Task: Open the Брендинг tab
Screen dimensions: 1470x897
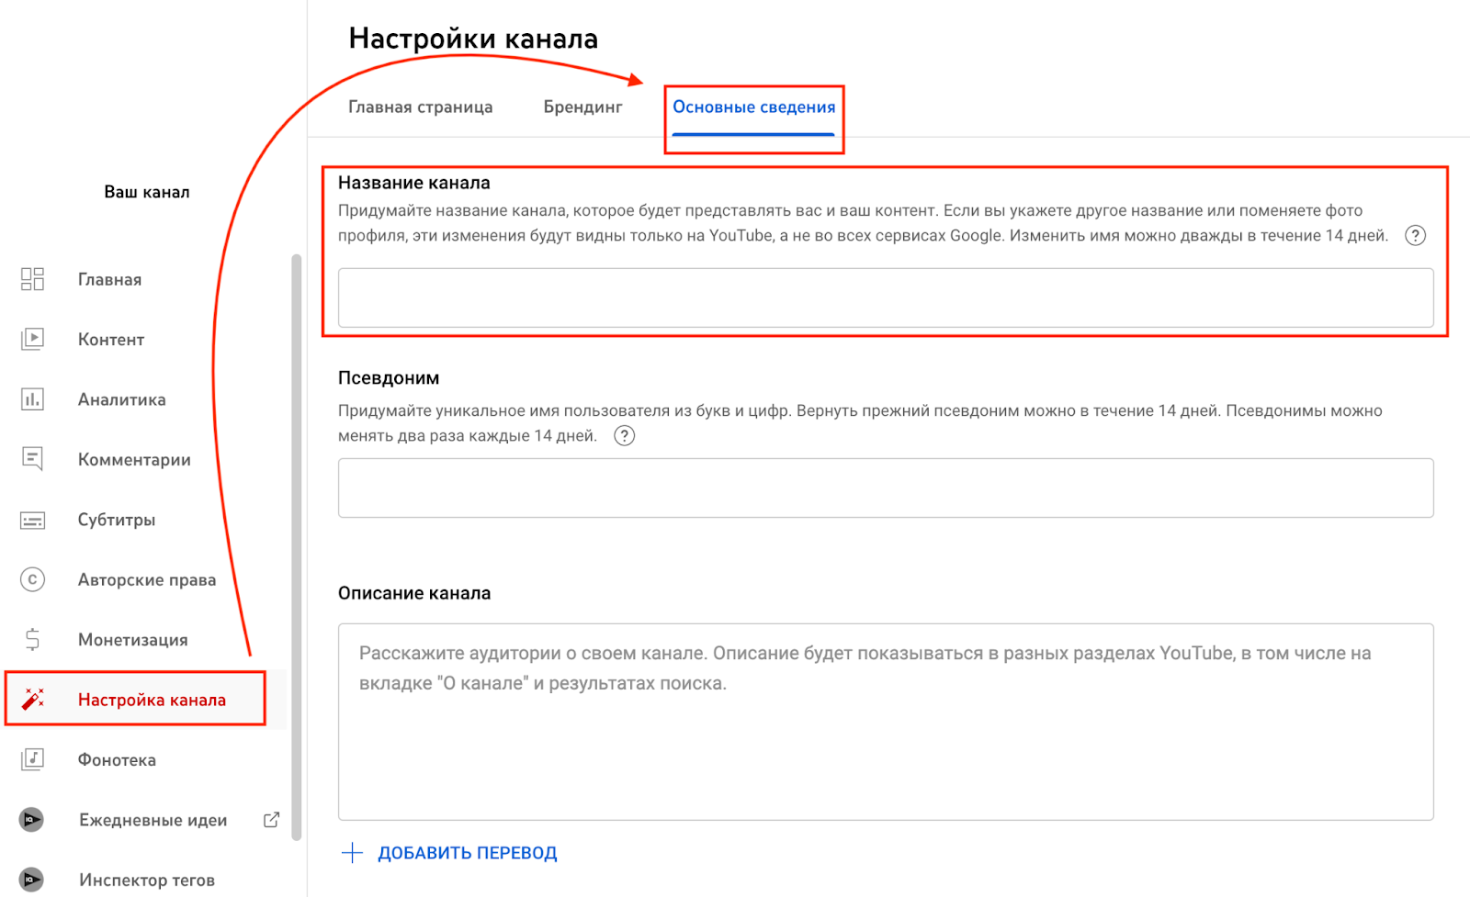Action: pyautogui.click(x=582, y=107)
